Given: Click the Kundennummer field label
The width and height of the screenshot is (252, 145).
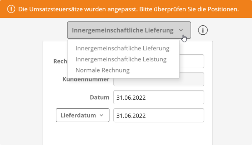Looking at the screenshot, I should [86, 80].
